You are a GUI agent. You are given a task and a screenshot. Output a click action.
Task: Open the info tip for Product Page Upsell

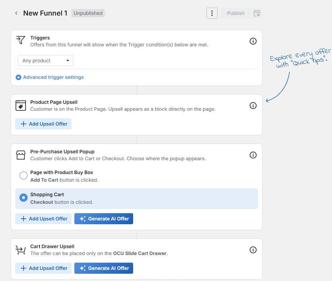click(253, 106)
